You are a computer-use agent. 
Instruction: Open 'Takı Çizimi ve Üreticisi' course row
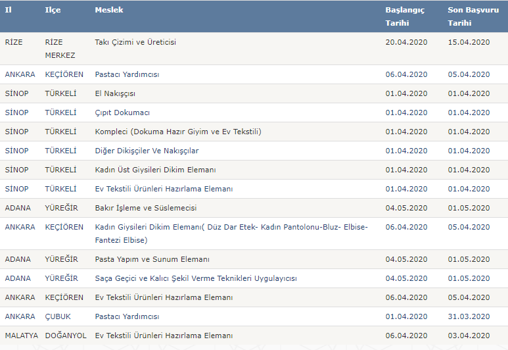point(135,42)
